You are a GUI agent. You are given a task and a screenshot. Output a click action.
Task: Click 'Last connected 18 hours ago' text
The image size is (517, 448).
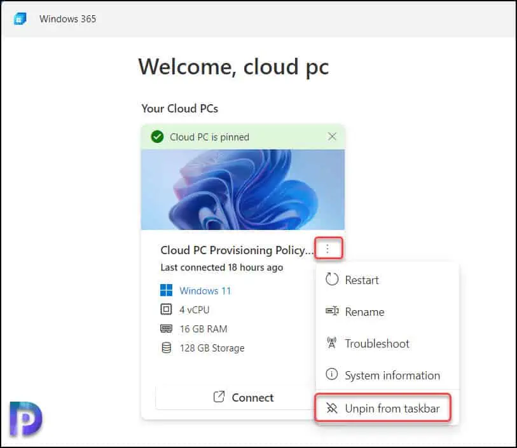point(221,268)
